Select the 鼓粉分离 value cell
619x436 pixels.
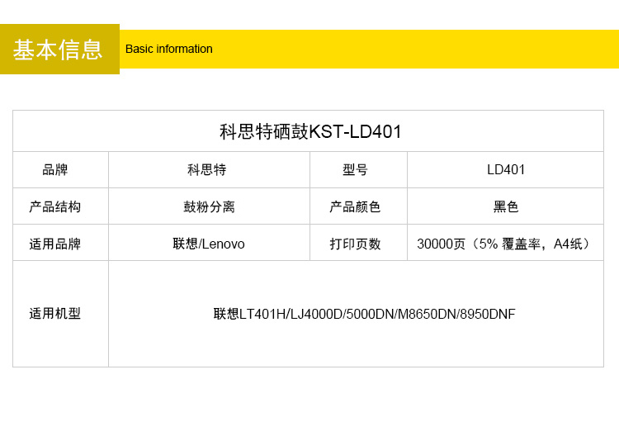point(209,206)
